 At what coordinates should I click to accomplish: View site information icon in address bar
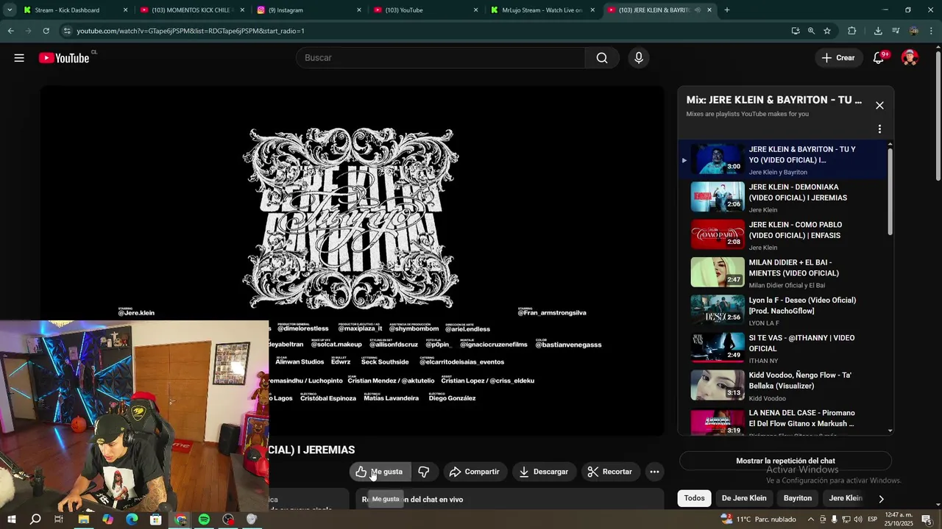(x=68, y=31)
